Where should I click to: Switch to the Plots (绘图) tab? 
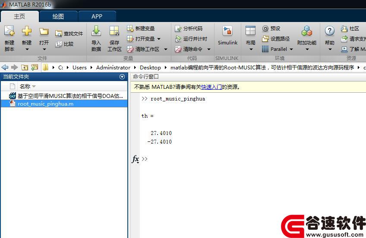pos(58,16)
